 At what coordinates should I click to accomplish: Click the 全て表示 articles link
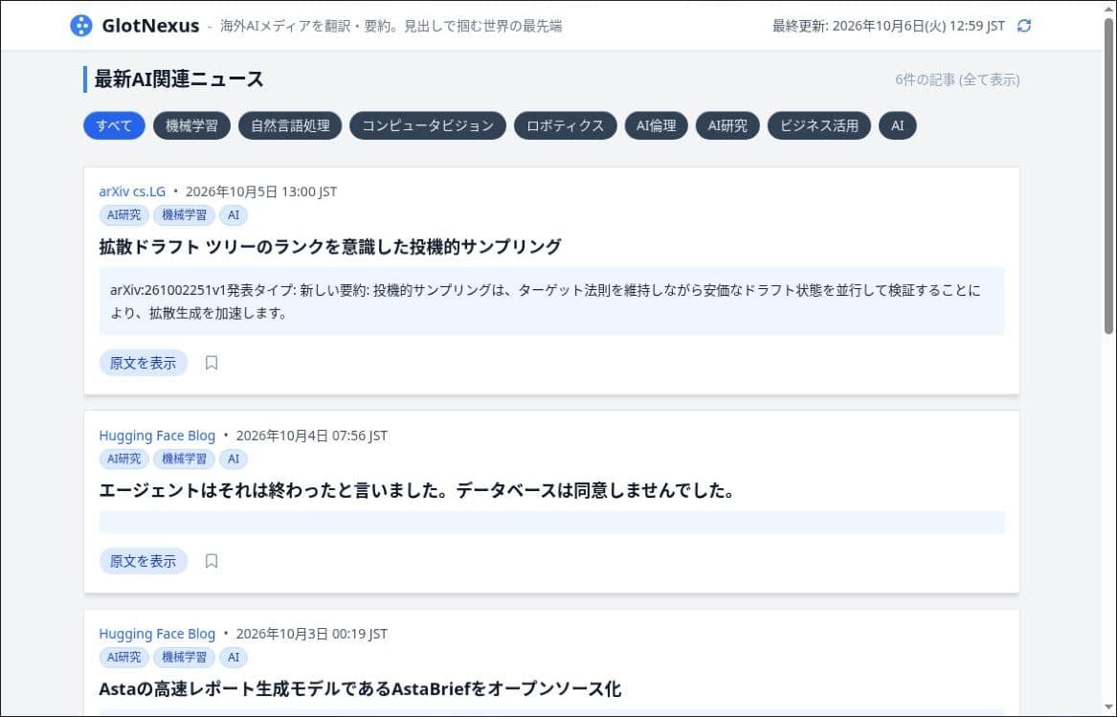click(990, 79)
